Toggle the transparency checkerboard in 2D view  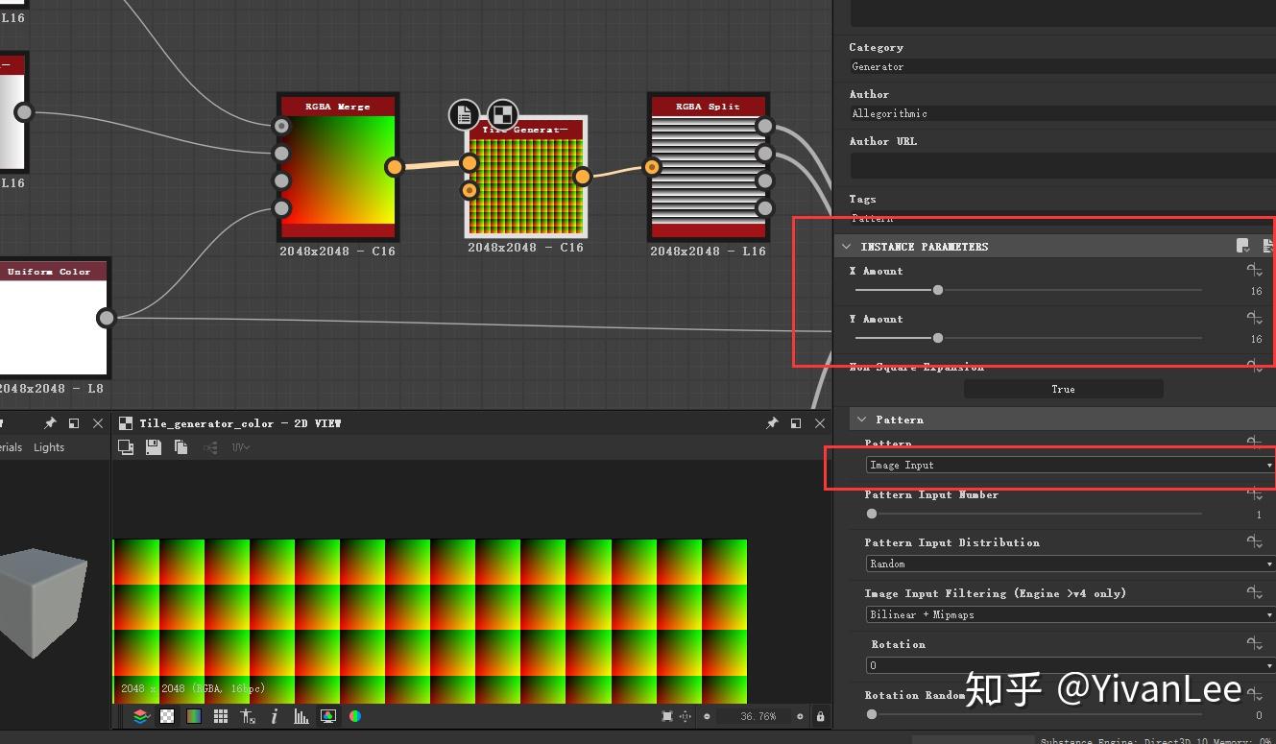167,716
